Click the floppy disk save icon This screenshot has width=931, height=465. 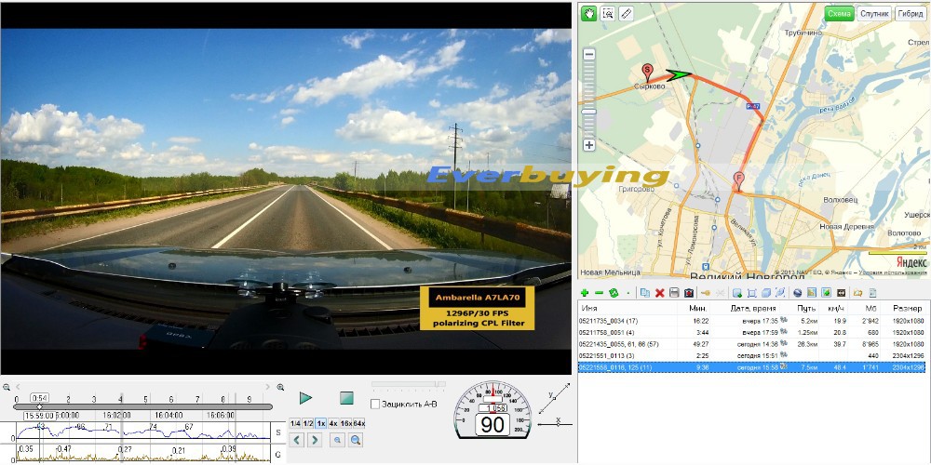click(x=674, y=293)
